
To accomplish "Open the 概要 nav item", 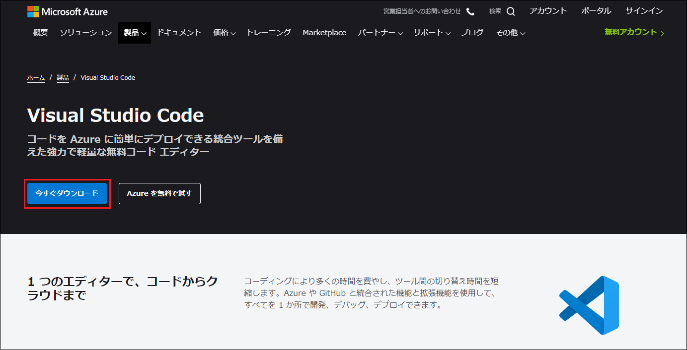I will pos(40,33).
